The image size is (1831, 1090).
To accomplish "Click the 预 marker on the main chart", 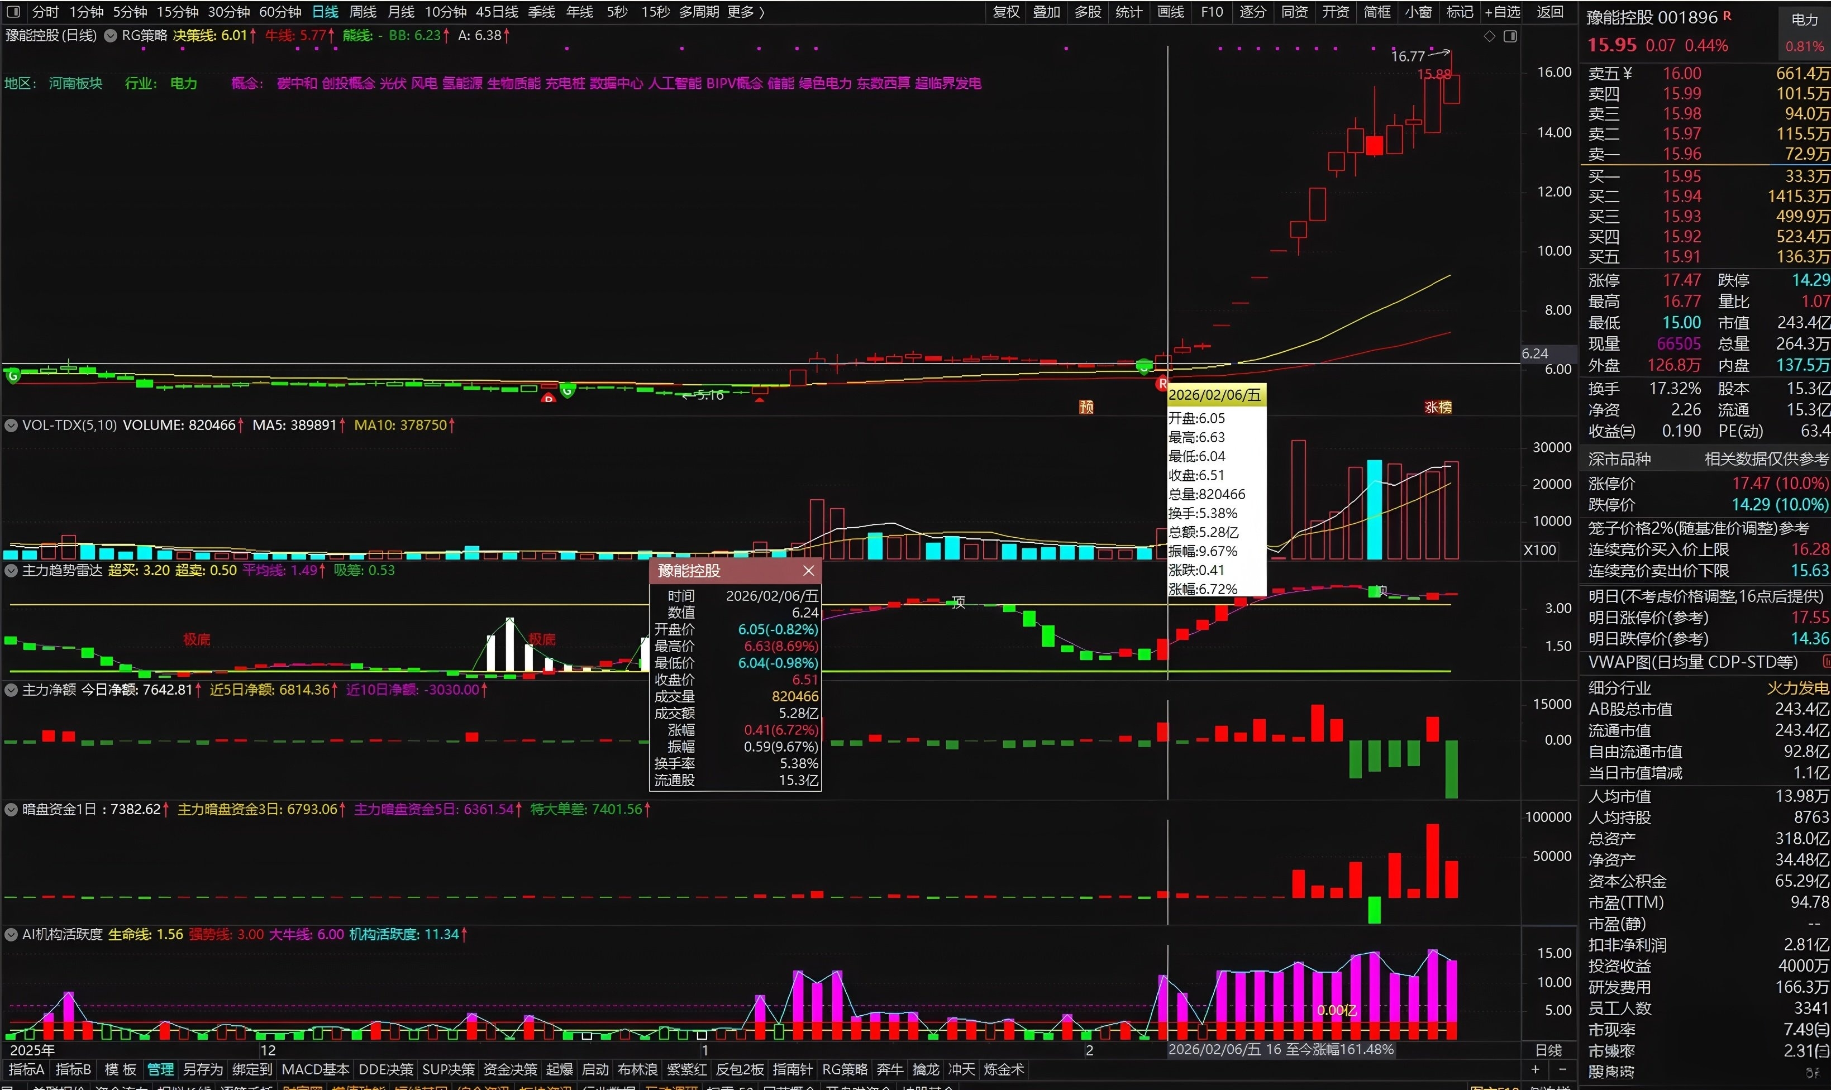I will pyautogui.click(x=1086, y=407).
